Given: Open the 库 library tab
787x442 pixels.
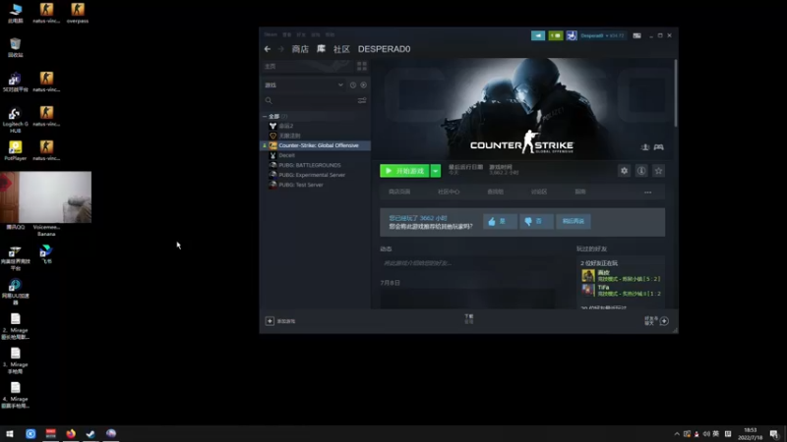Looking at the screenshot, I should click(322, 49).
